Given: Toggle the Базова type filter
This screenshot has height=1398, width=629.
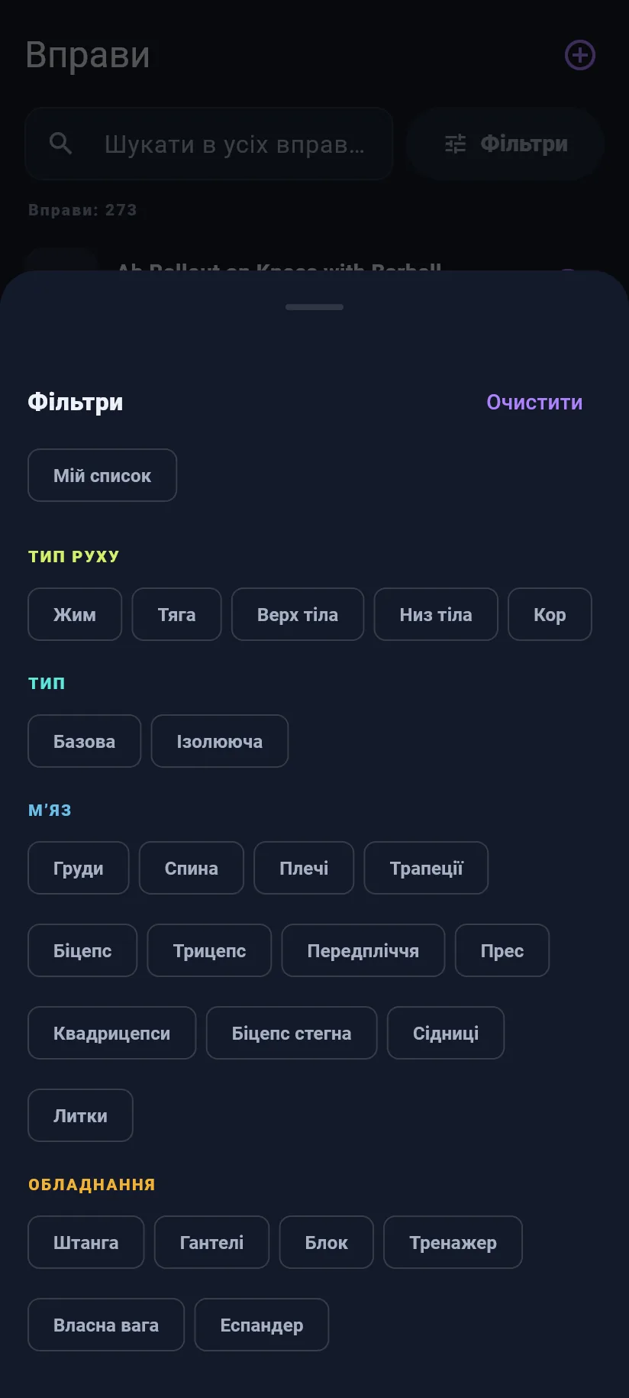Looking at the screenshot, I should (85, 741).
